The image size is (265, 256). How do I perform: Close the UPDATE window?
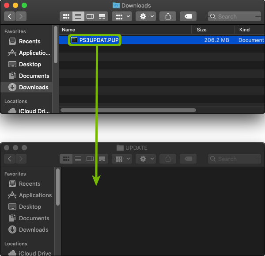point(7,148)
